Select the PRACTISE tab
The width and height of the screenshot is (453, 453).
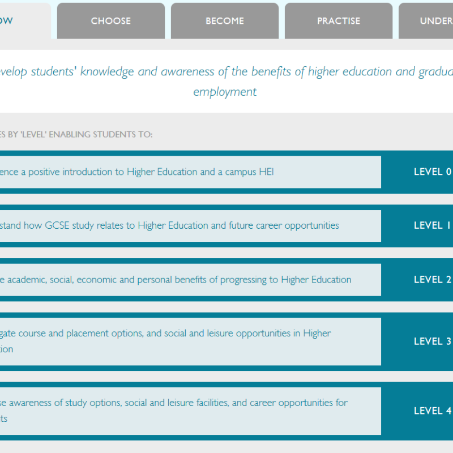click(x=339, y=21)
